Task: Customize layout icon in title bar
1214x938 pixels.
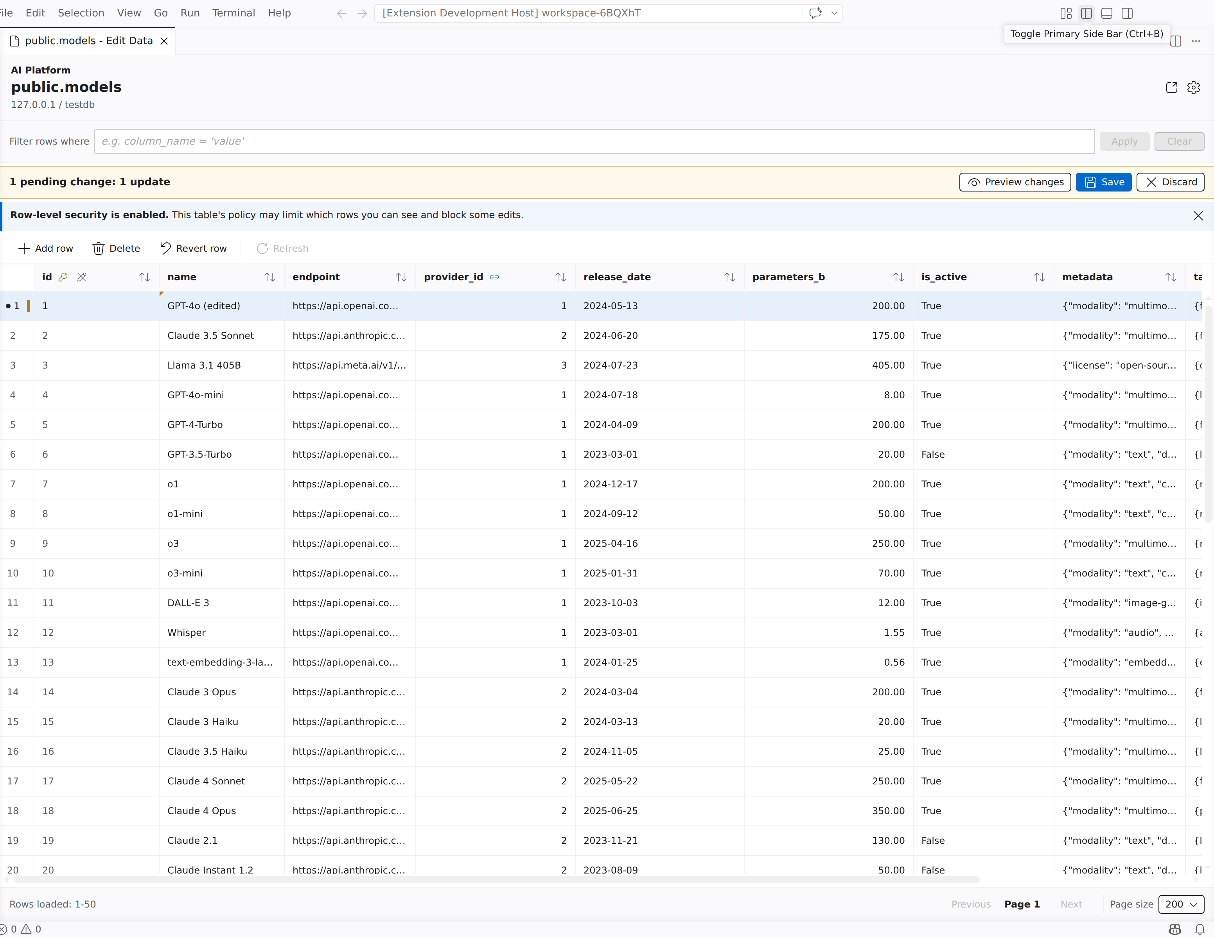Action: (1066, 13)
